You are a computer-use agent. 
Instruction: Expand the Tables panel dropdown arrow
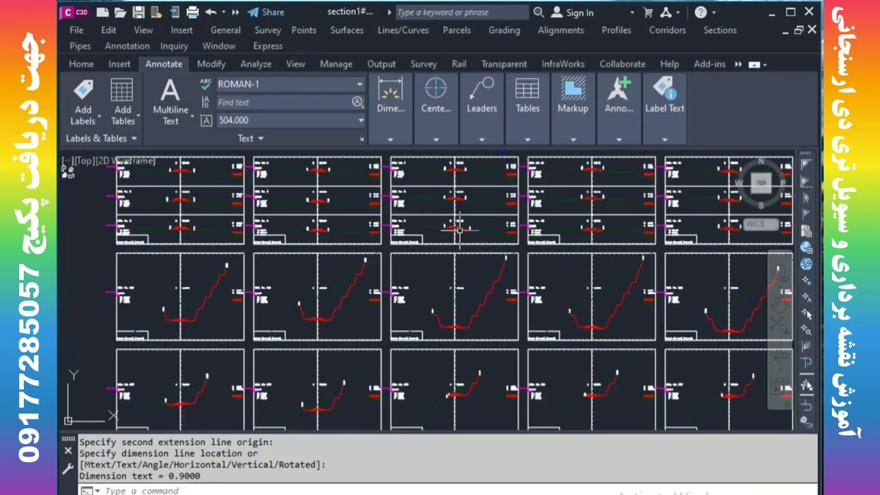pyautogui.click(x=527, y=140)
